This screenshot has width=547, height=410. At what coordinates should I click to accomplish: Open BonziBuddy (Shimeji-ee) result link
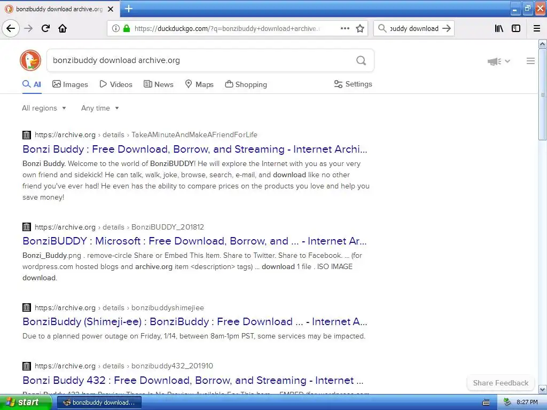(194, 321)
